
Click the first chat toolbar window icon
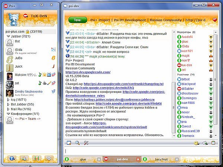(x=68, y=143)
